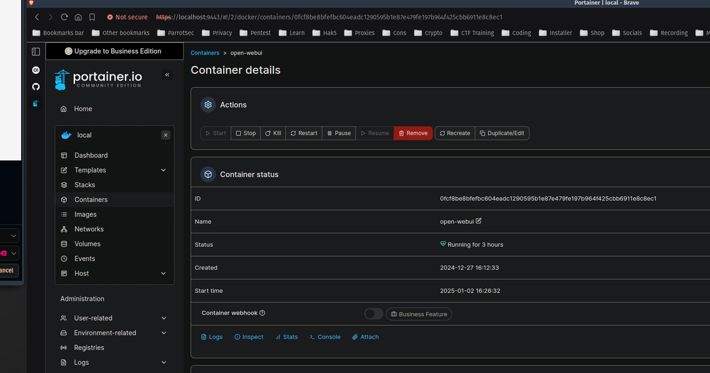Open the GitHub sidebar shortcut

[x=35, y=87]
